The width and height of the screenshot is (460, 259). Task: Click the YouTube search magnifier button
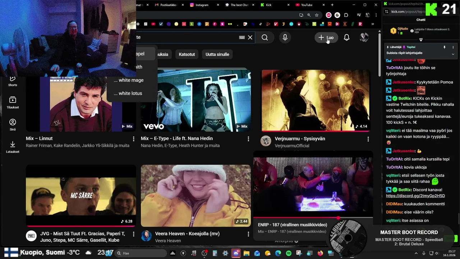[x=265, y=37]
